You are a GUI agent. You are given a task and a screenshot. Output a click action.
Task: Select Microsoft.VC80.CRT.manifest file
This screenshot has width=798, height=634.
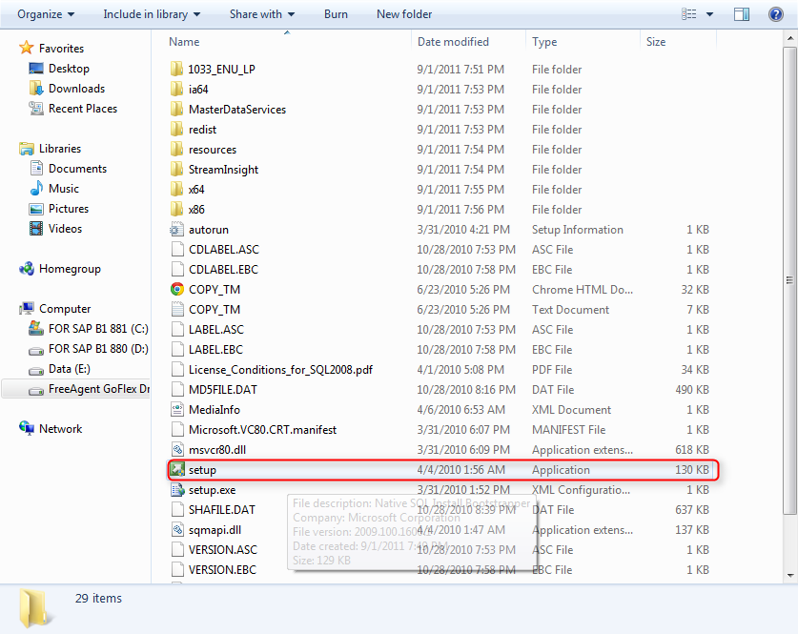click(262, 429)
